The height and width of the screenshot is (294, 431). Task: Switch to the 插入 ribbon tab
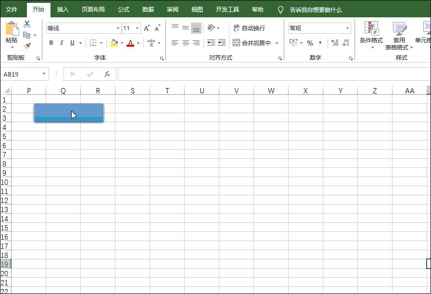63,9
